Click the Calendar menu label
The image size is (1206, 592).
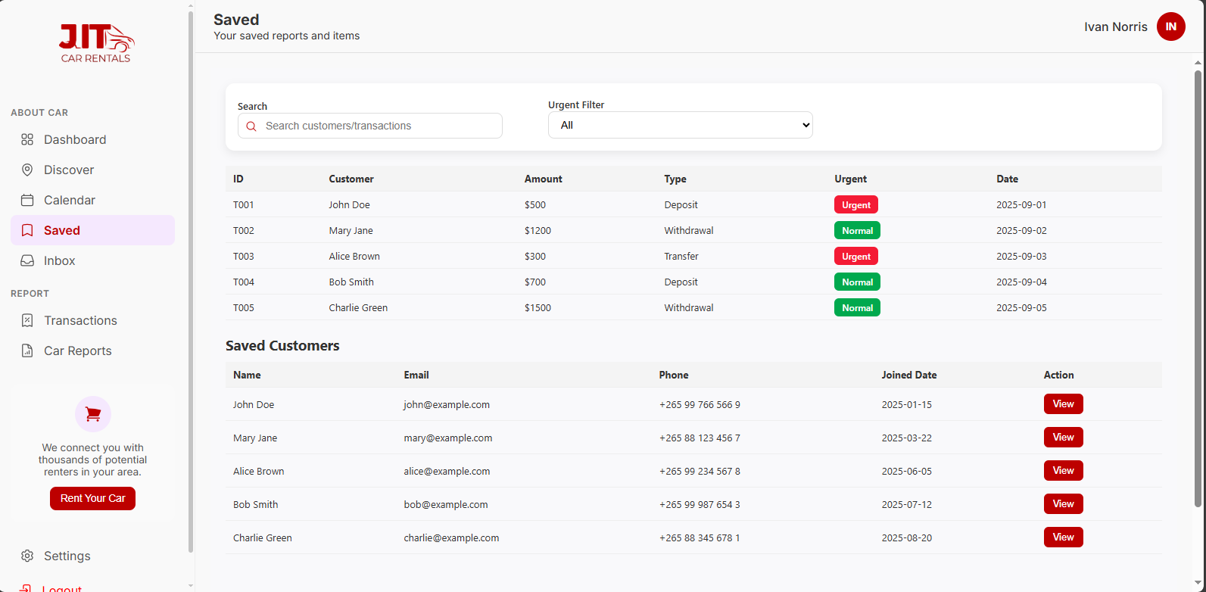coord(70,200)
